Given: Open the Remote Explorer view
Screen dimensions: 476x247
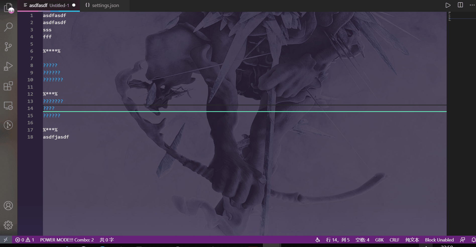Looking at the screenshot, I should 8,105.
